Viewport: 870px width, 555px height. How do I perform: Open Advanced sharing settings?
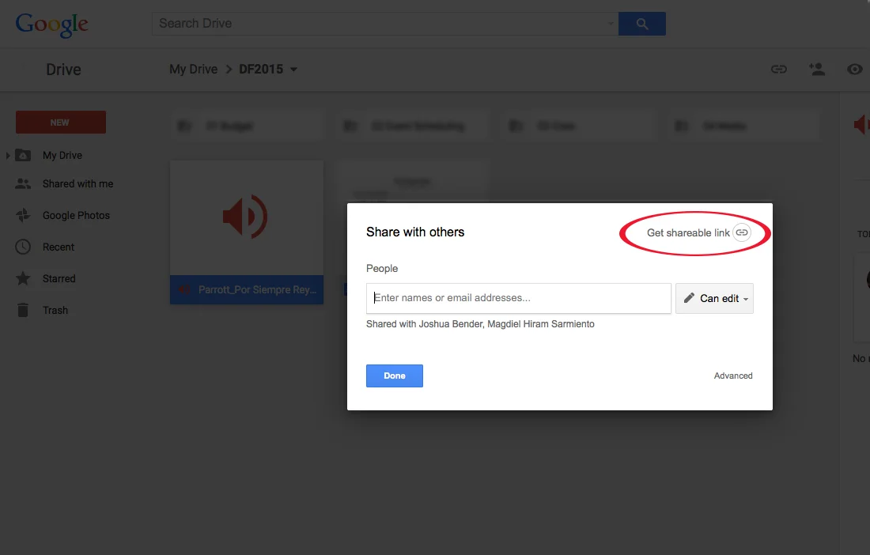click(733, 376)
